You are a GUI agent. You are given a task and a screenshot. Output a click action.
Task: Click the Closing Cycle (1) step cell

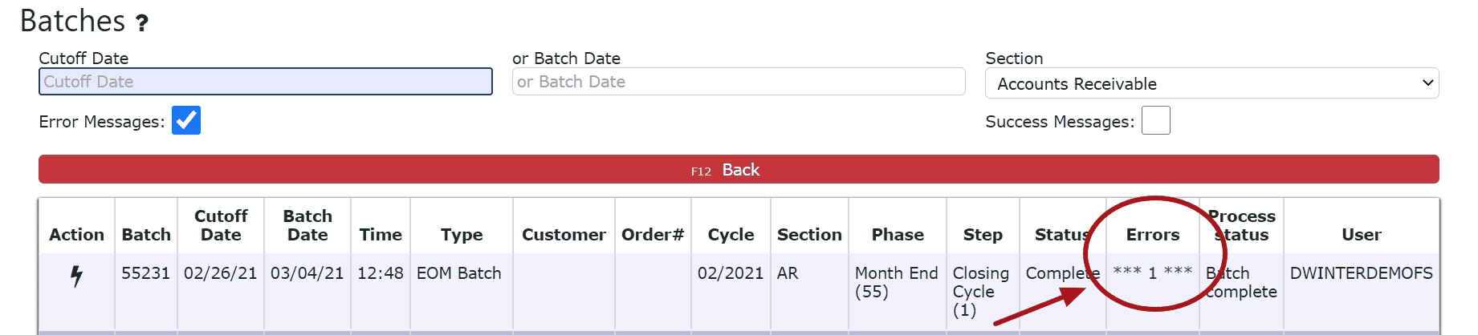[980, 291]
